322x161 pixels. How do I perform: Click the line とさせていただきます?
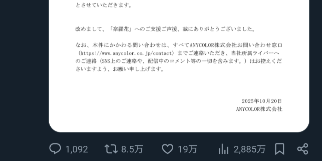pyautogui.click(x=104, y=5)
